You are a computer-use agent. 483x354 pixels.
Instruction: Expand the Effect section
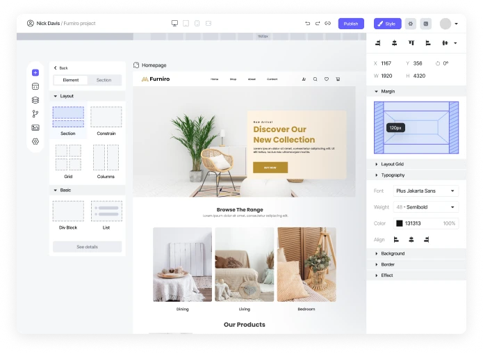coord(416,275)
